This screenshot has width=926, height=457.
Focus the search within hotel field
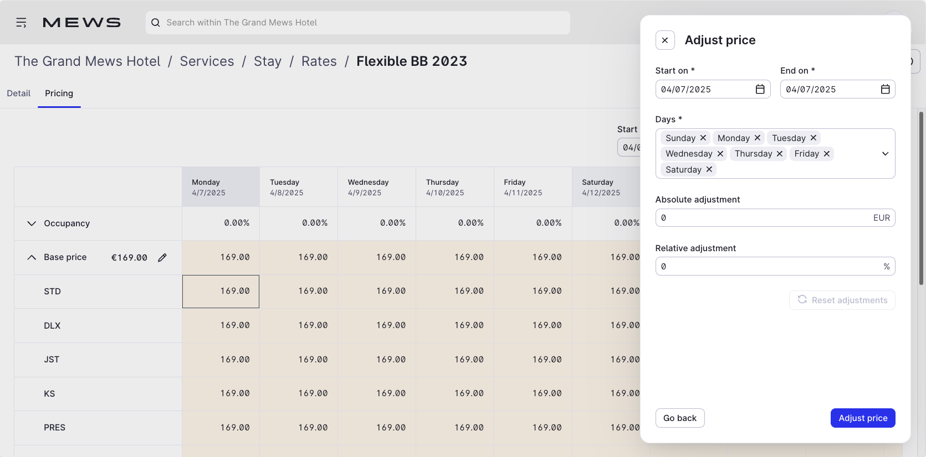coord(358,23)
